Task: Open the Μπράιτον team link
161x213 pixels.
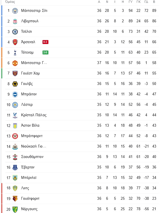Action: click(29, 94)
